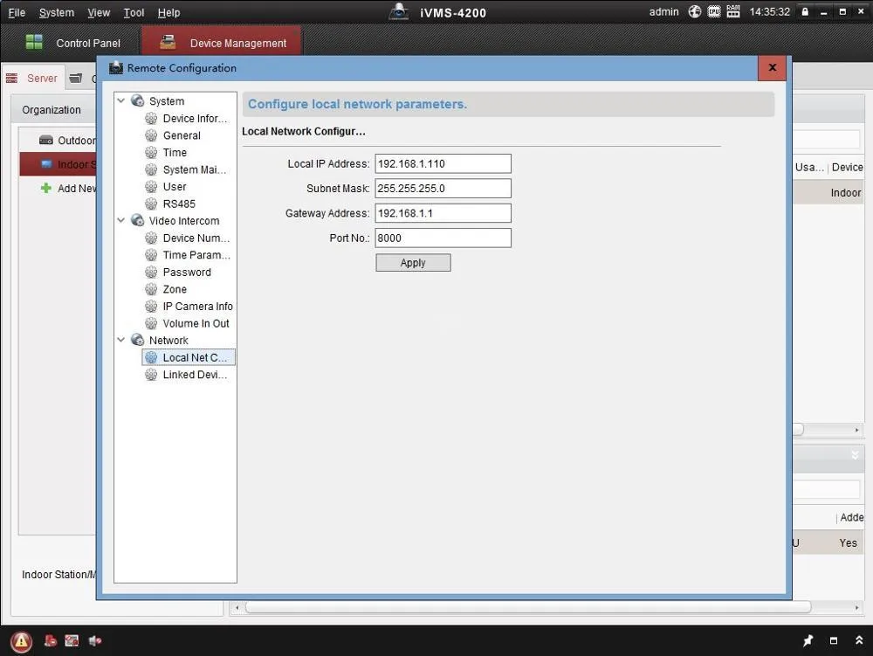Click the pin icon in bottom bar
This screenshot has width=873, height=656.
808,640
